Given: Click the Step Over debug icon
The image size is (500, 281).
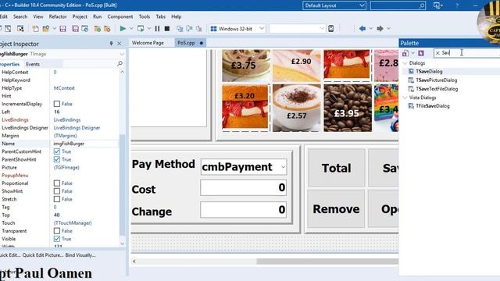Looking at the screenshot, I should (x=189, y=29).
